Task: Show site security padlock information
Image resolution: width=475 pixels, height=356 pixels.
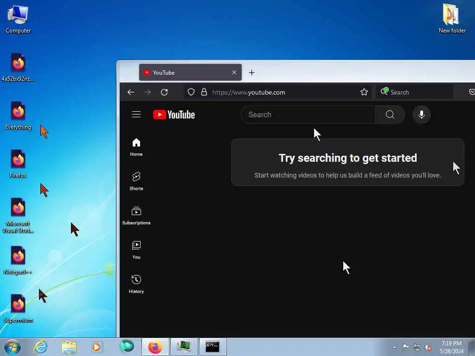Action: pos(204,92)
